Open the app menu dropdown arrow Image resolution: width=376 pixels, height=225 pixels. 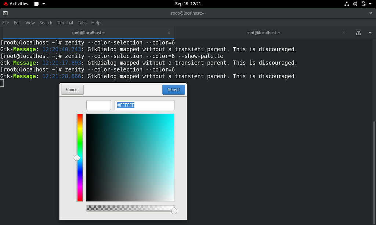point(44,4)
